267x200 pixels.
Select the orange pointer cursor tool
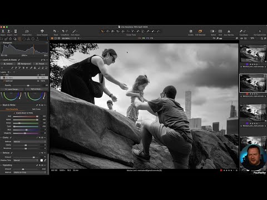point(102,31)
